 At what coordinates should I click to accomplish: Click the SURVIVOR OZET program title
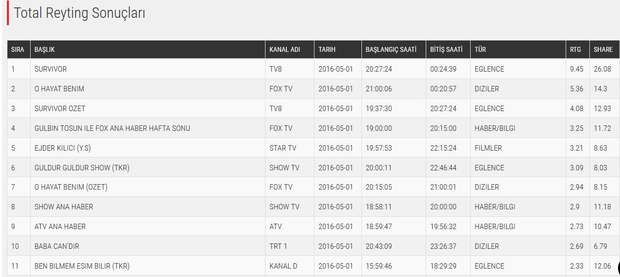click(59, 109)
